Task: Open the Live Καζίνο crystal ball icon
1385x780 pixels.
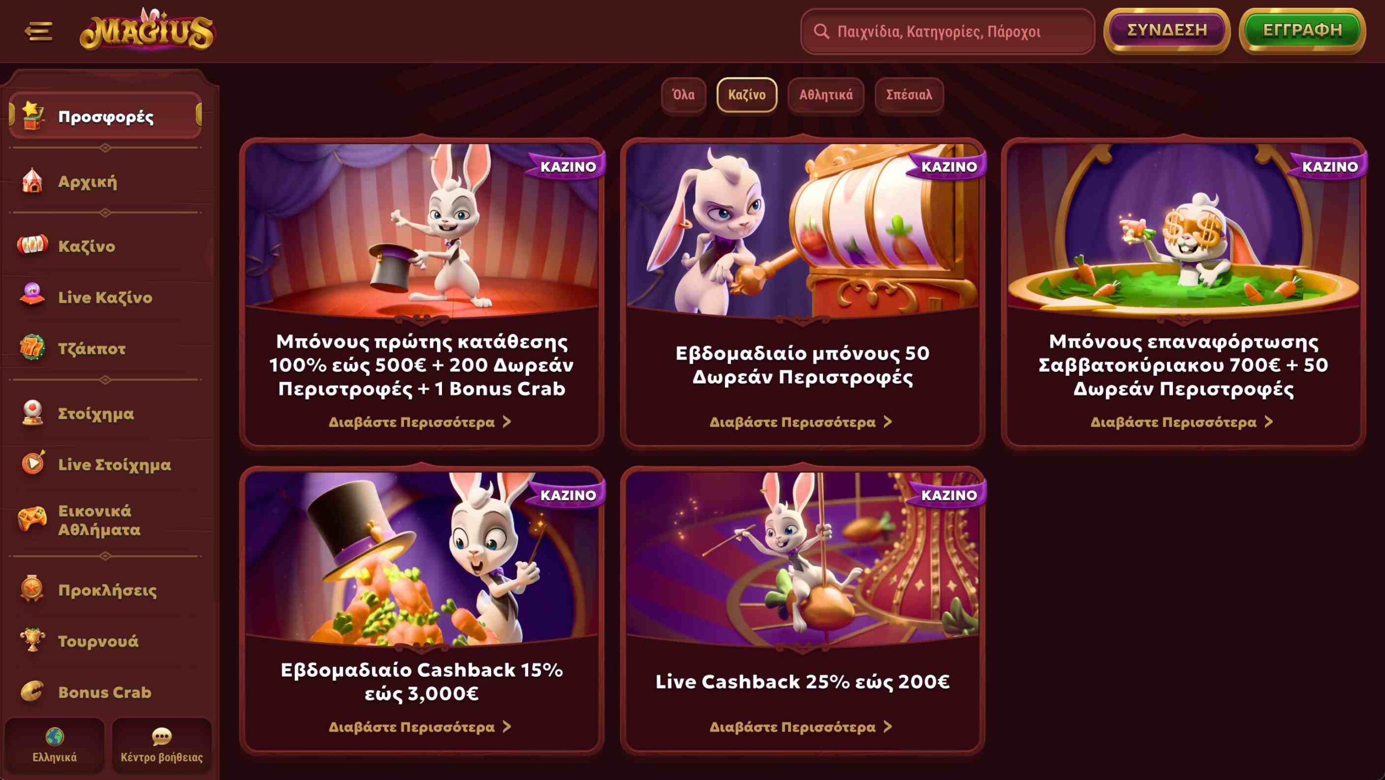Action: coord(32,296)
